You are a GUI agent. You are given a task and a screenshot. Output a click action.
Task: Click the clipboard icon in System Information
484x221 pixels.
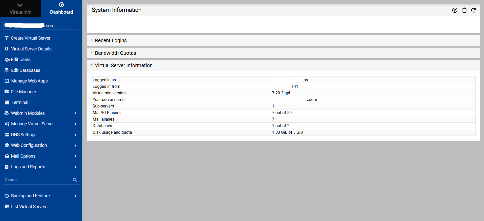[464, 10]
